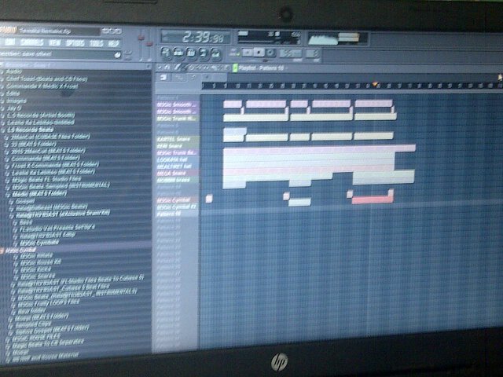This screenshot has height=377, width=503.
Task: Open the TOOLS menu
Action: coord(96,43)
